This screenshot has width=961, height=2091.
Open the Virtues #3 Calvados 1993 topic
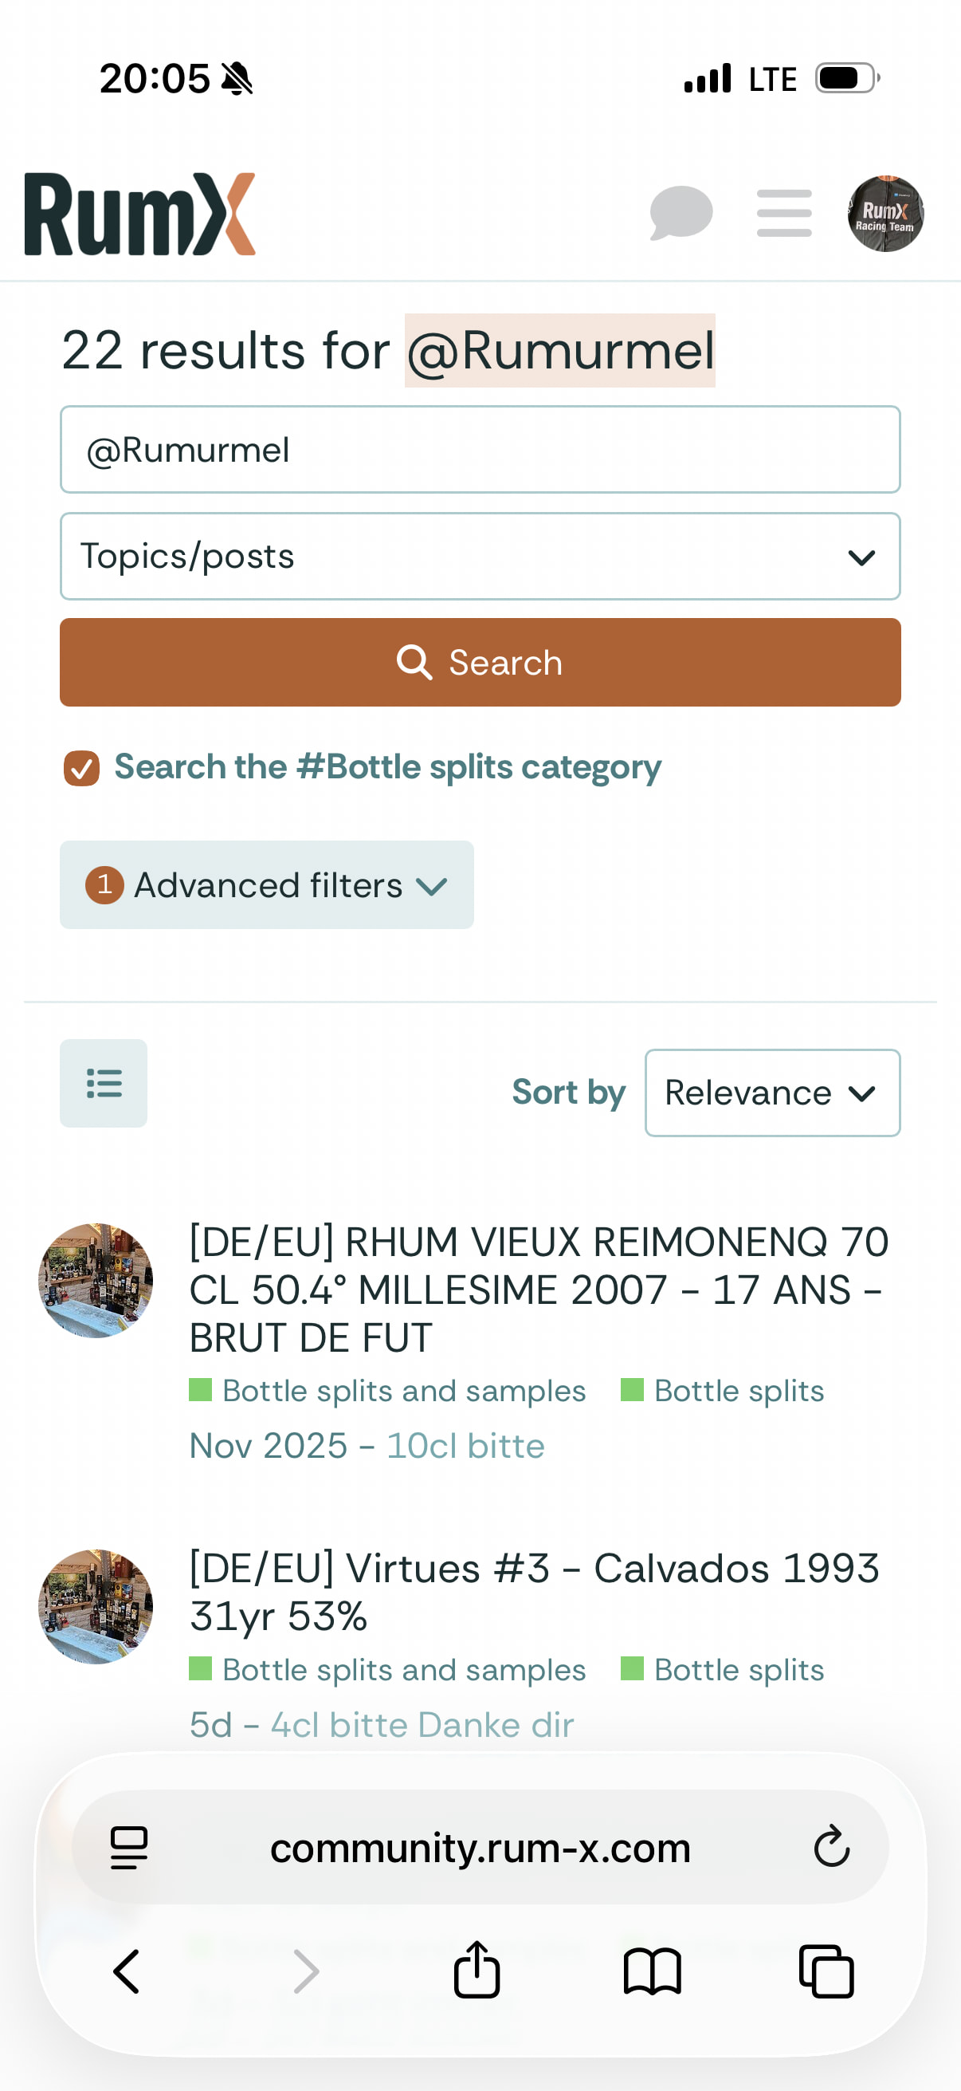[534, 1591]
